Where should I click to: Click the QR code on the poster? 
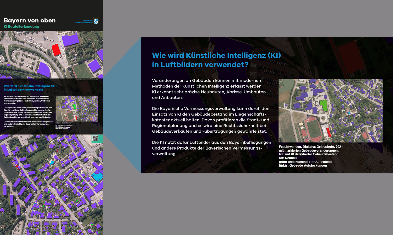pyautogui.click(x=95, y=139)
